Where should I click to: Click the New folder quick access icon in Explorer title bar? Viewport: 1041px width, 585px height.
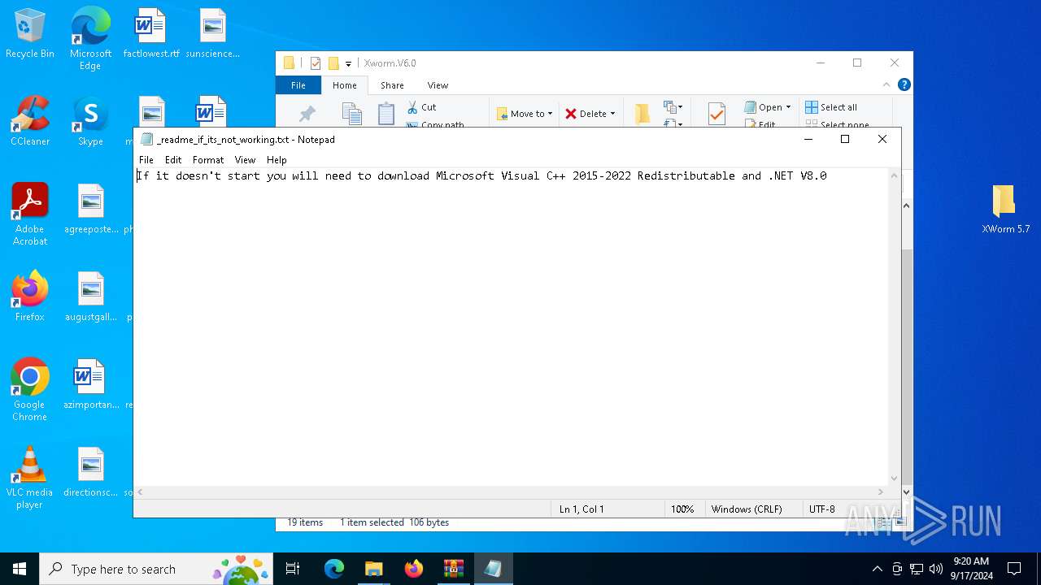[333, 63]
